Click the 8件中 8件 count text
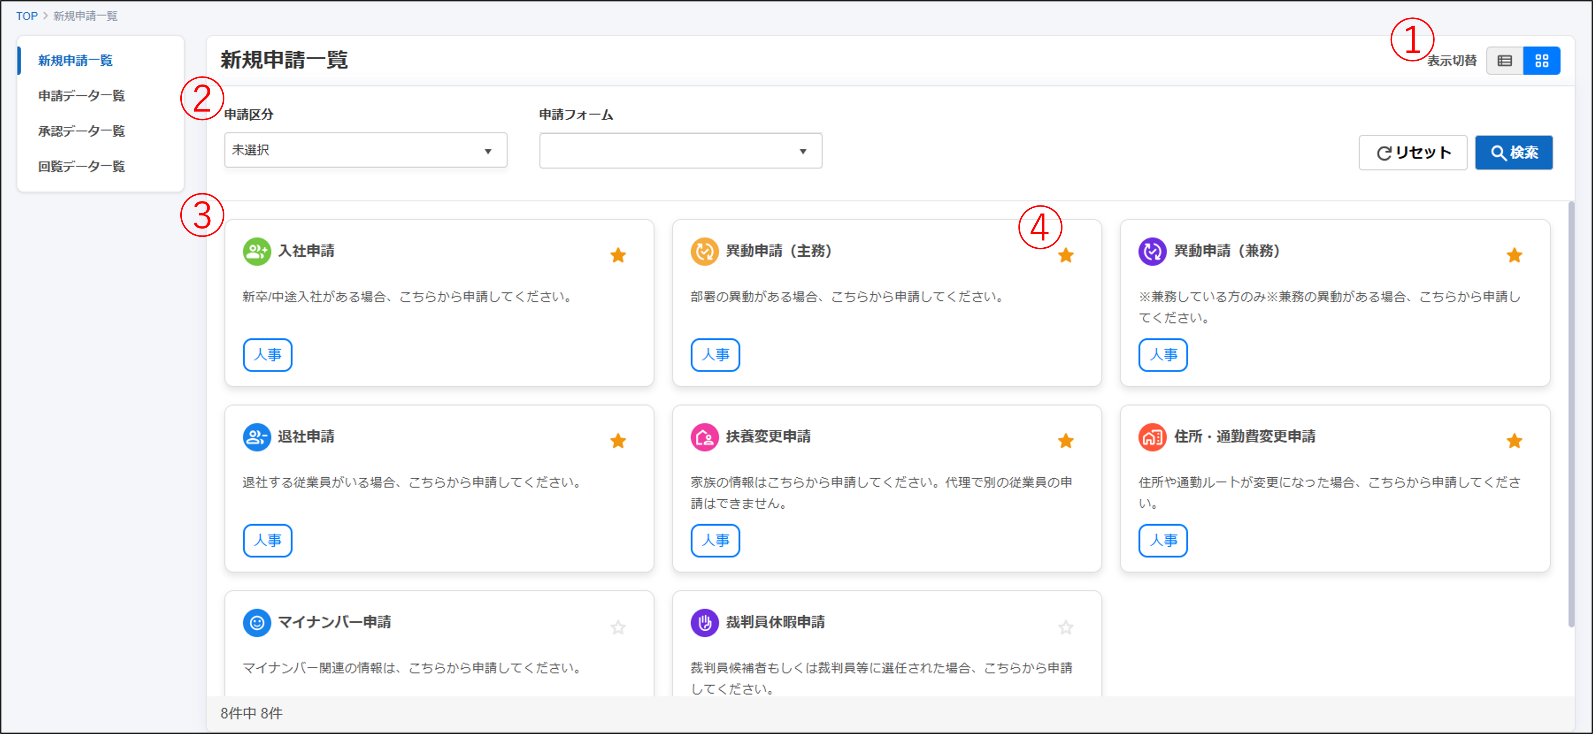This screenshot has height=734, width=1593. tap(251, 714)
